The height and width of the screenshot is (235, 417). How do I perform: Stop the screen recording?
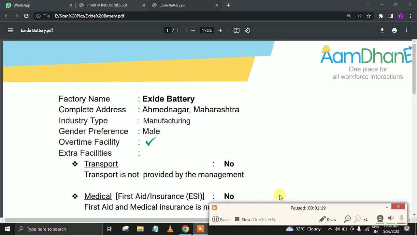[x=255, y=219]
